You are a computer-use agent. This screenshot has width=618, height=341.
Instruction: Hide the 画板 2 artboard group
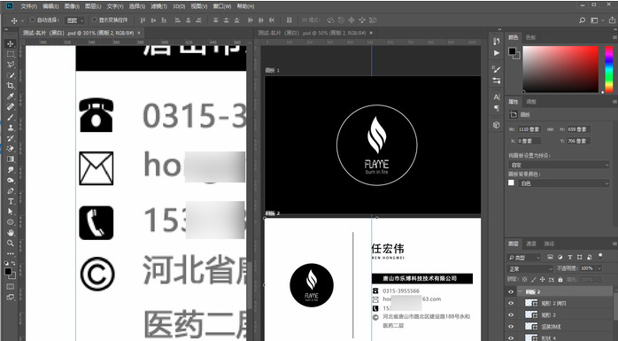pos(511,291)
